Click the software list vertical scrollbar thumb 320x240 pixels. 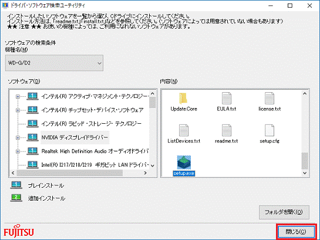[x=153, y=102]
